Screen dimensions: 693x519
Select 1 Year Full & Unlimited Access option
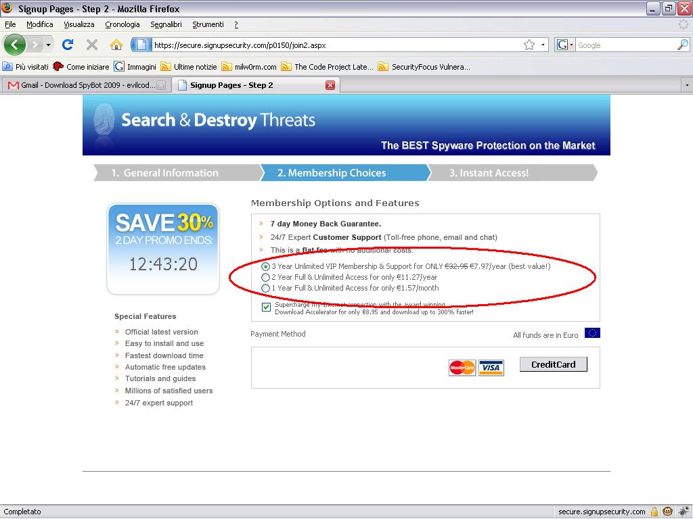click(x=265, y=288)
